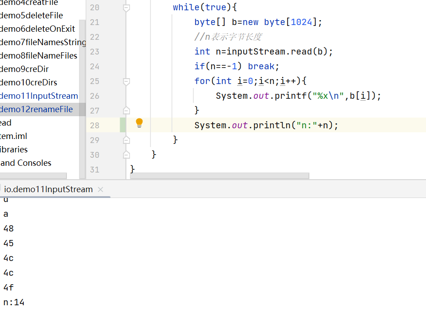Select demo8fileNameFiles file
The image size is (426, 324).
pyautogui.click(x=38, y=56)
